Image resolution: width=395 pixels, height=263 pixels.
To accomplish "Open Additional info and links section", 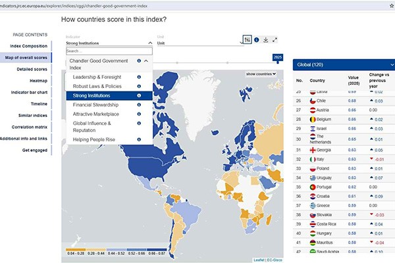I will click(x=24, y=139).
